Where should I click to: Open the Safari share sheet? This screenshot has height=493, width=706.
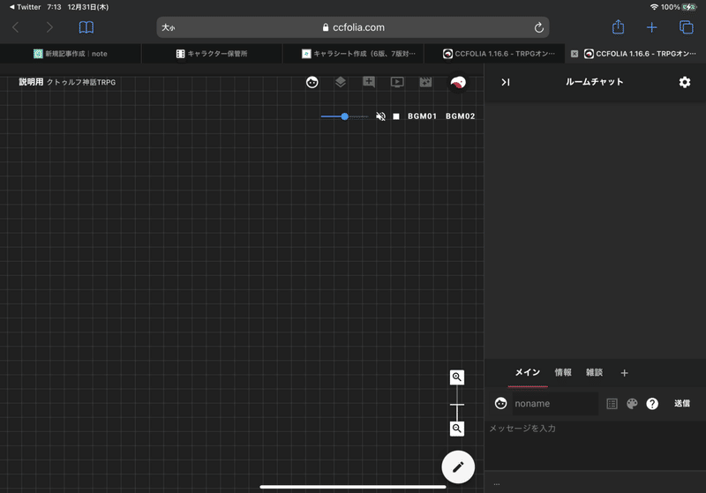(619, 27)
